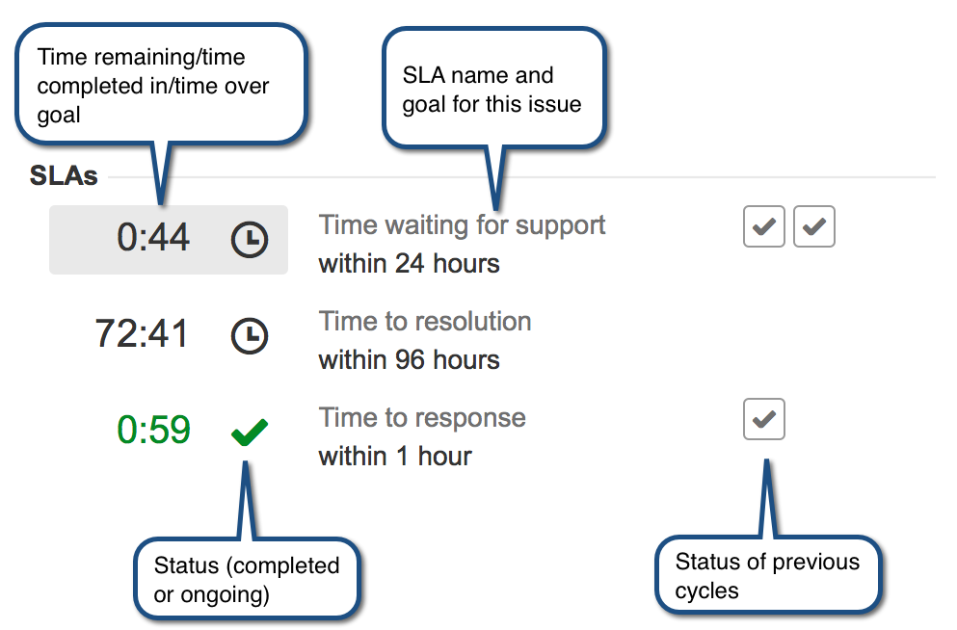Click the Time to resolution SLA name
Screen dimensions: 957x630
(x=425, y=322)
